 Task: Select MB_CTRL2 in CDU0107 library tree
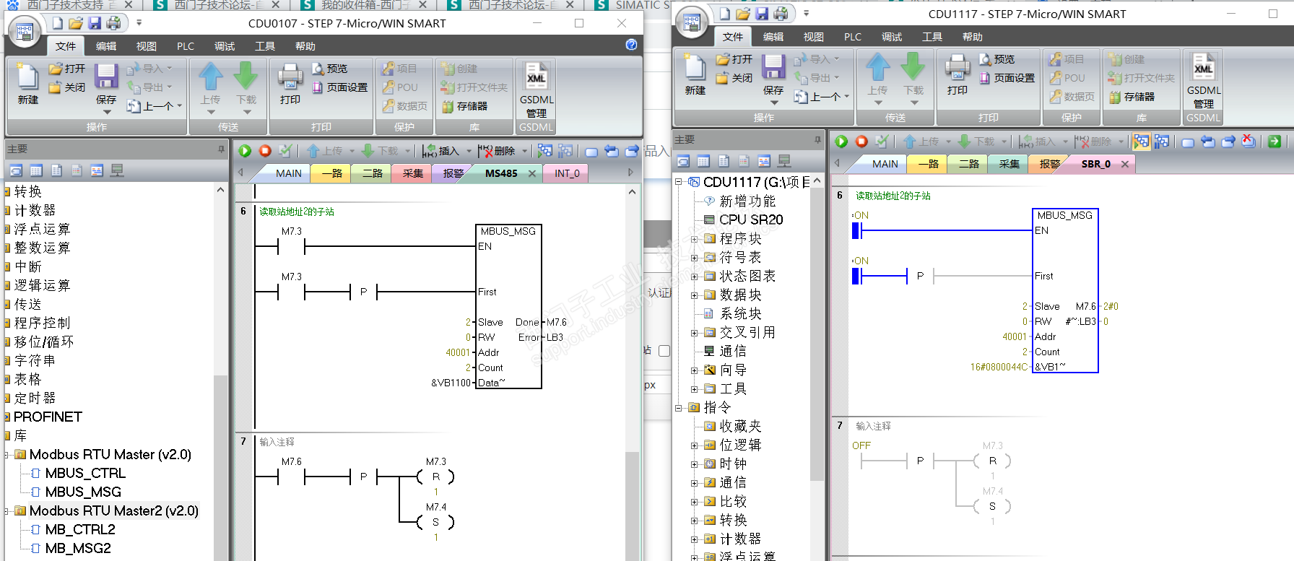tap(80, 529)
